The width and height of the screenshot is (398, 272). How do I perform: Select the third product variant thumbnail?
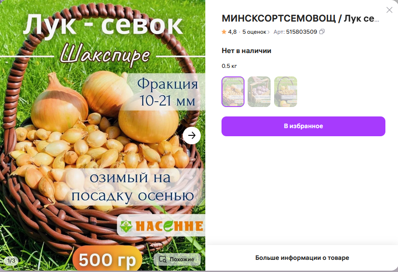coord(285,92)
